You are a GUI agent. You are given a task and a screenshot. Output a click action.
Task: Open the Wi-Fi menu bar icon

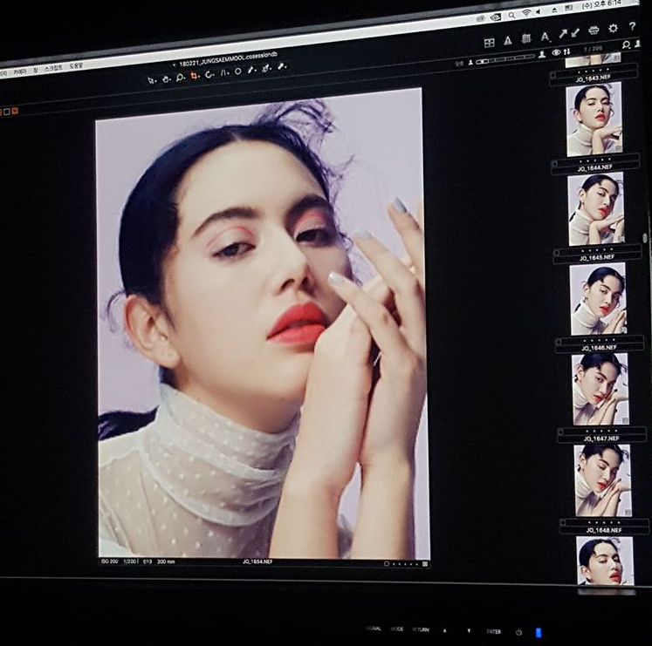pyautogui.click(x=526, y=13)
